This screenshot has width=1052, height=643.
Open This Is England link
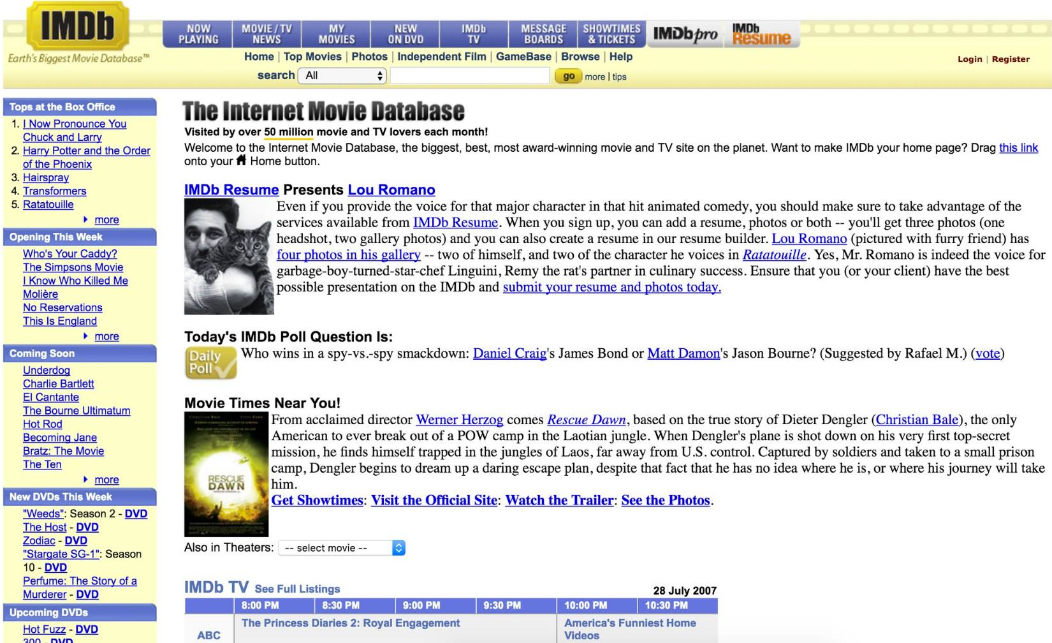[60, 321]
